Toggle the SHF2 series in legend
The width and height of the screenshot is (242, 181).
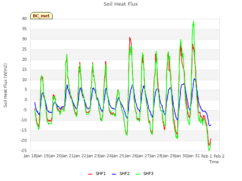(x=121, y=173)
